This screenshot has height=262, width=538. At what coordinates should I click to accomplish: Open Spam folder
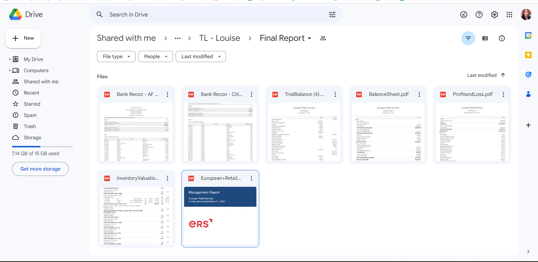(30, 115)
